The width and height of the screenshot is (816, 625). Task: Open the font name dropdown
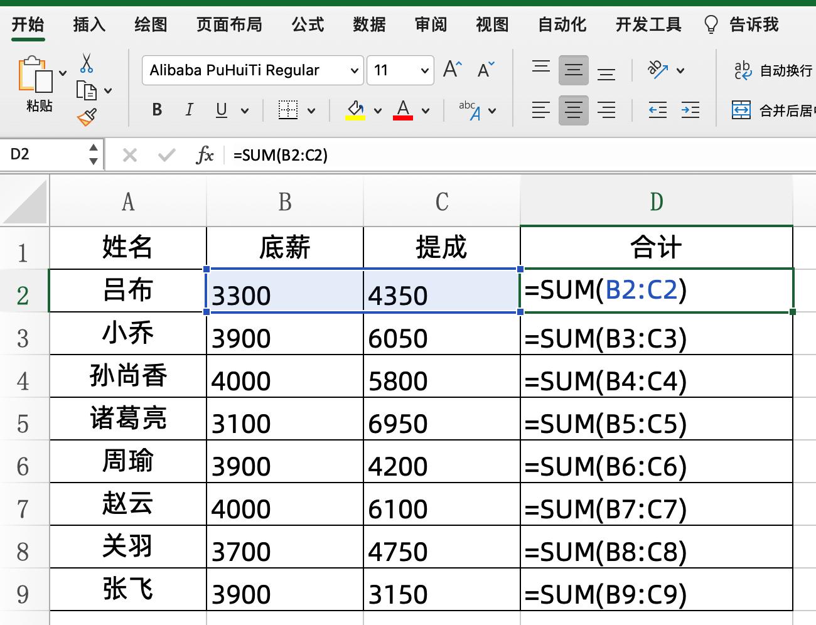tap(355, 70)
